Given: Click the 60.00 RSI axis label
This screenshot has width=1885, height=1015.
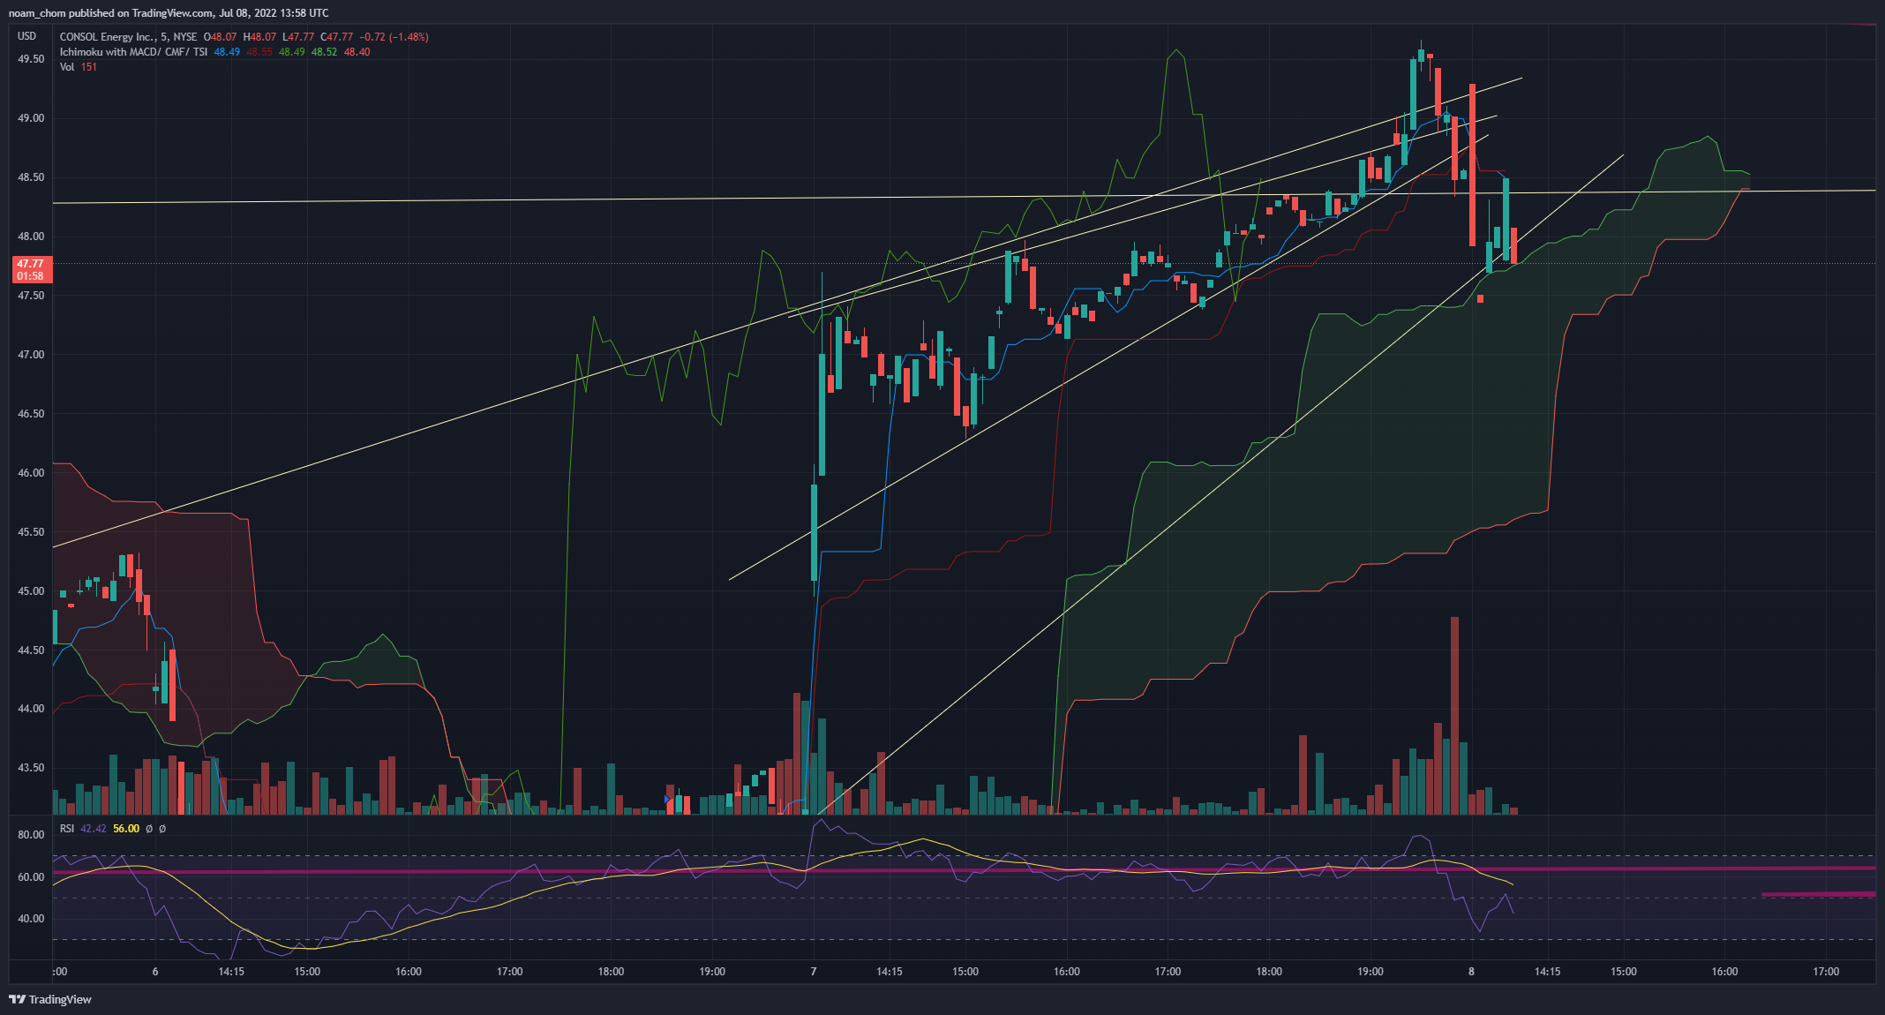Looking at the screenshot, I should tap(31, 877).
